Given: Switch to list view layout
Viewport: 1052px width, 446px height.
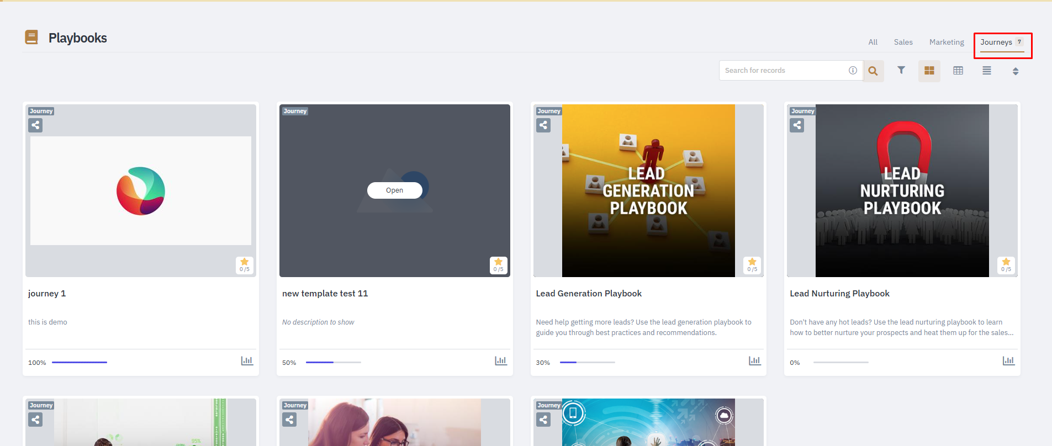Looking at the screenshot, I should 987,71.
